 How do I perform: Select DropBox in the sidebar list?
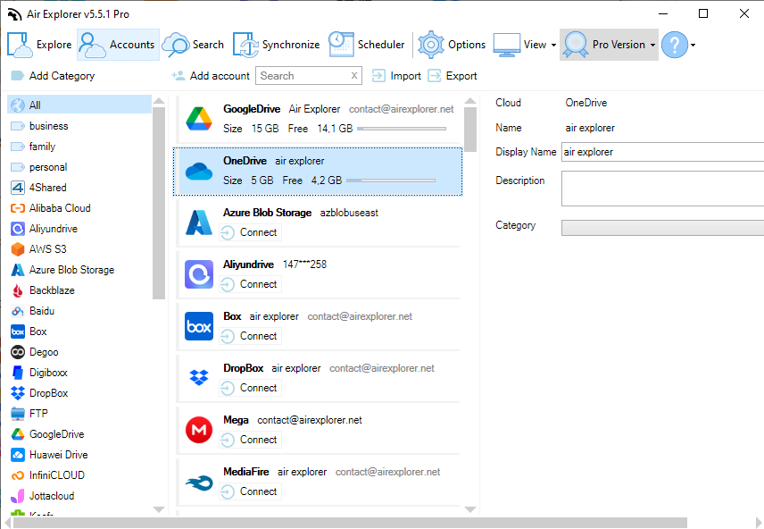(x=79, y=393)
